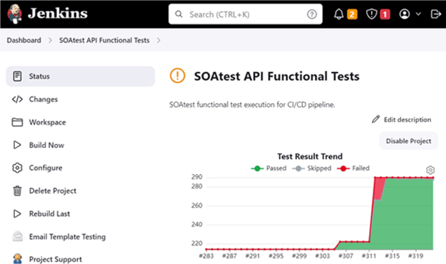Viewport: 446px width, 264px height.
Task: Open the trend chart settings gear
Action: pyautogui.click(x=430, y=170)
